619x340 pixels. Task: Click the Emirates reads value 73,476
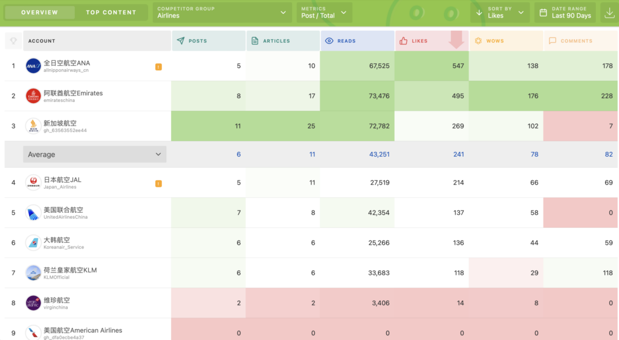tap(379, 96)
